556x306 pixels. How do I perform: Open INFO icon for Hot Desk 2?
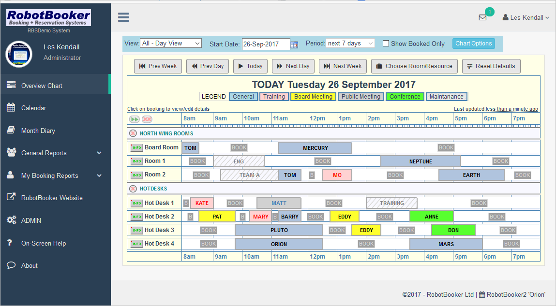tap(136, 217)
